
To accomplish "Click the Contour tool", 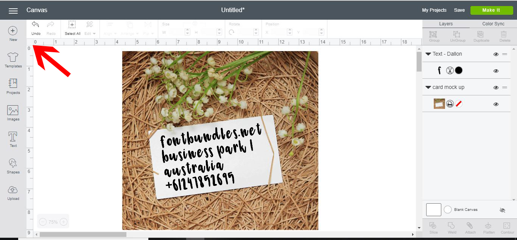I will pyautogui.click(x=508, y=228).
